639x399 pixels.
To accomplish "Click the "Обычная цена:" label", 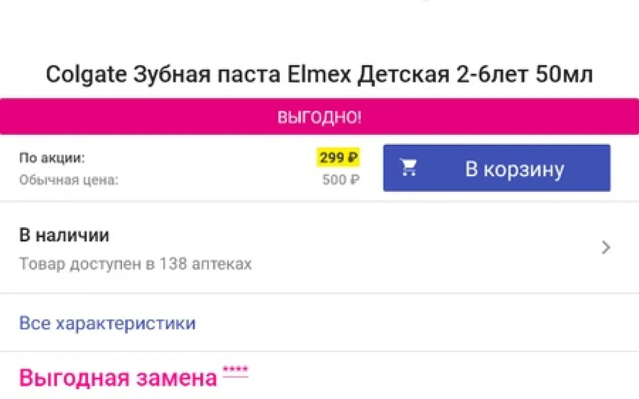I will tap(69, 181).
